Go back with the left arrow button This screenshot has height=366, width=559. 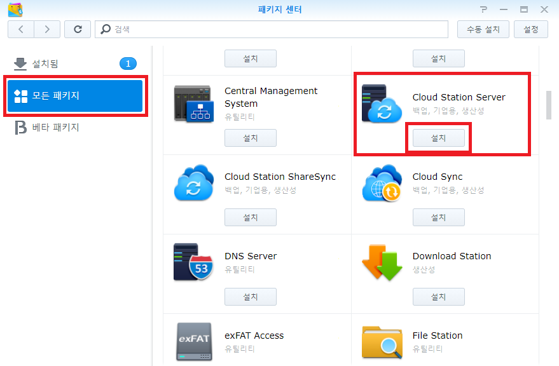click(x=21, y=29)
